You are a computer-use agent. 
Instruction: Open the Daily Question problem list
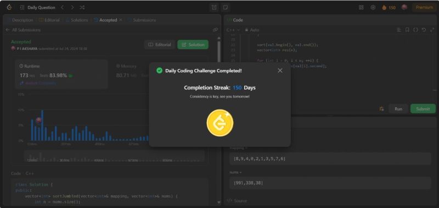click(37, 8)
